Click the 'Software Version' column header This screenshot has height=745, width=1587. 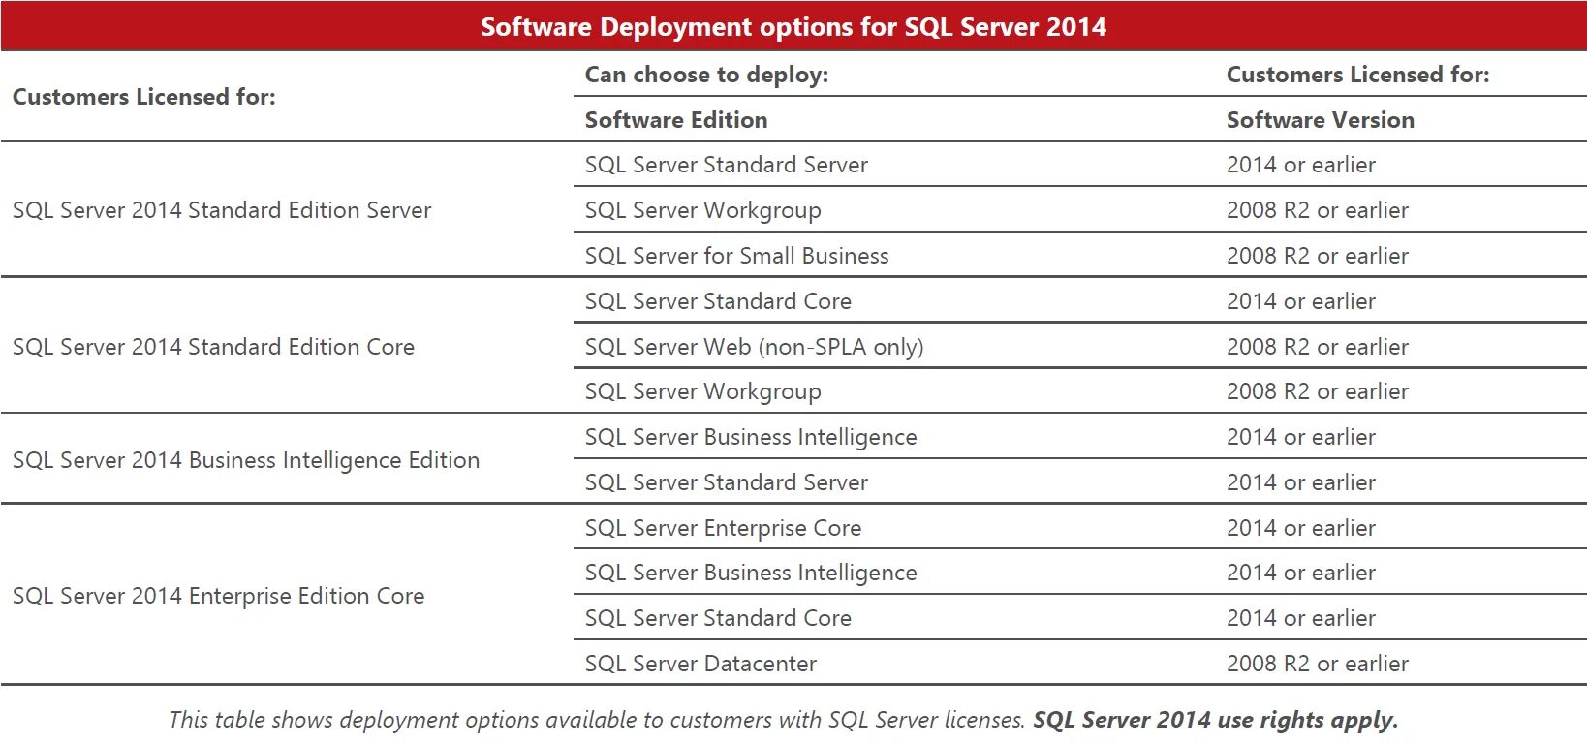pyautogui.click(x=1320, y=120)
